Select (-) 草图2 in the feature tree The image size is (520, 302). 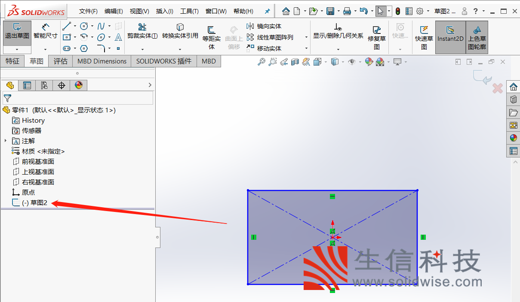tap(30, 203)
